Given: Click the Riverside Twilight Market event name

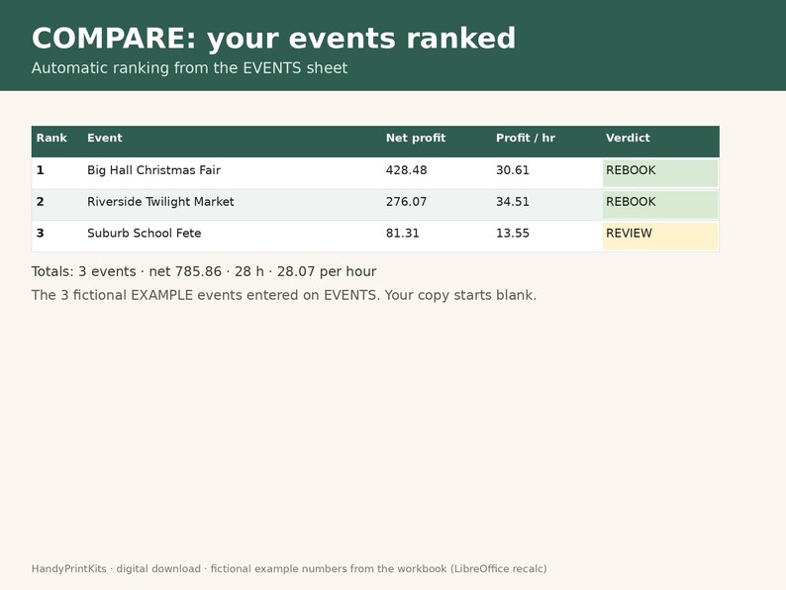Looking at the screenshot, I should coord(160,202).
